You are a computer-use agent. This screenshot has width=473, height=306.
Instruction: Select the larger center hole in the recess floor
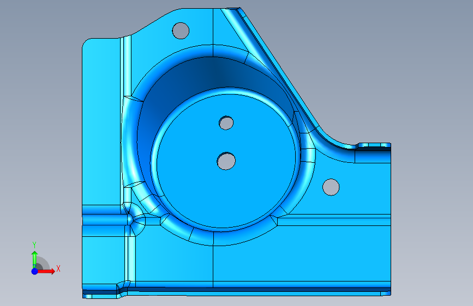(226, 161)
